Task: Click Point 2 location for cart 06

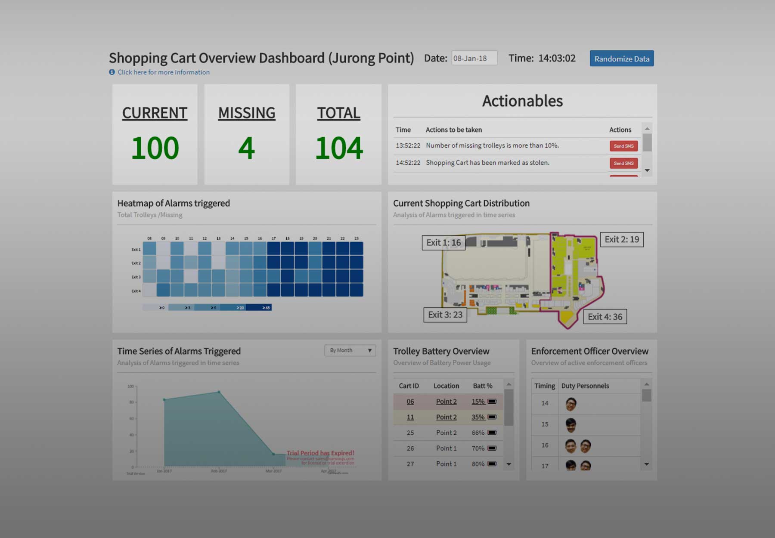Action: (446, 402)
